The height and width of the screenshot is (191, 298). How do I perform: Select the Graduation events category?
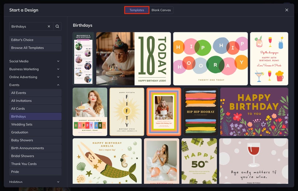[x=35, y=132]
